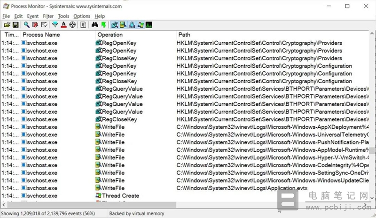Open the File menu

click(x=6, y=16)
